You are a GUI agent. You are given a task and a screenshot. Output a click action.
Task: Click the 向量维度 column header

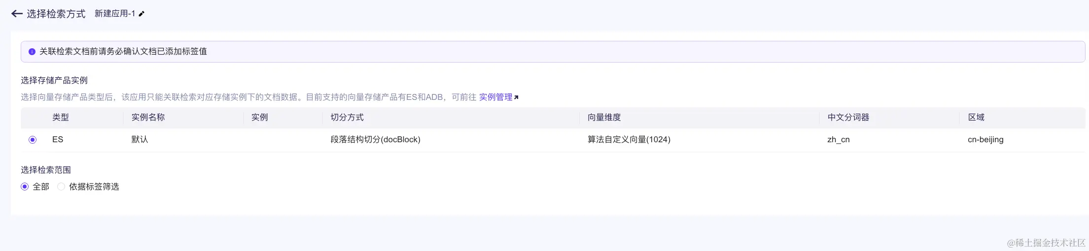(x=604, y=117)
